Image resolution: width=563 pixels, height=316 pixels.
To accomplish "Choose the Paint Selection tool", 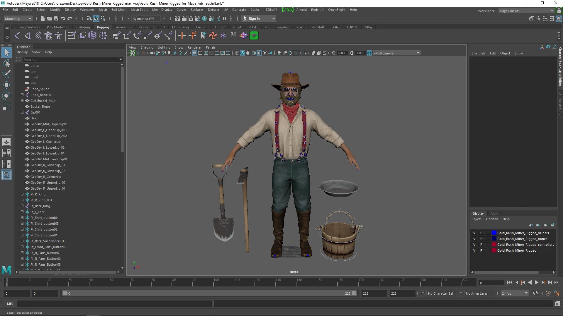I will point(6,74).
